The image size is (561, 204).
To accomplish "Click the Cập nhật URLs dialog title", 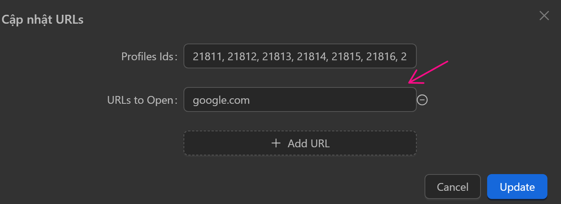I will tap(43, 19).
